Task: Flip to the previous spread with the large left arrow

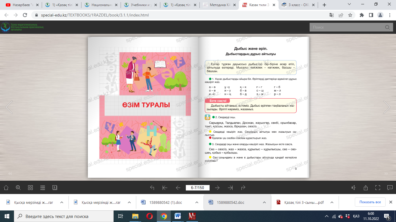Action: click(9, 107)
